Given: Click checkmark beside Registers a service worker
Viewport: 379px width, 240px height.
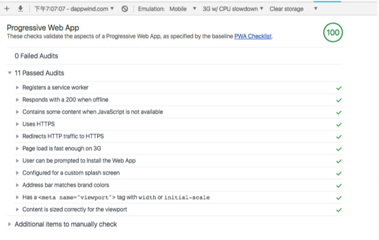Looking at the screenshot, I should [339, 88].
